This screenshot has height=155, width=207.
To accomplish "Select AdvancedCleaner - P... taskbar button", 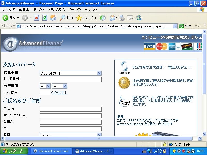I will [x=93, y=151].
